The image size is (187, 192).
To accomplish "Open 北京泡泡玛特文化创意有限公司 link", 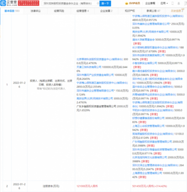I will point(150,157).
